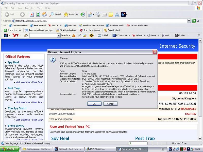Open the View menu

[x=20, y=8]
